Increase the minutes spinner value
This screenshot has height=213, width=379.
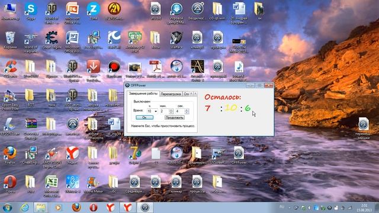[x=171, y=110]
